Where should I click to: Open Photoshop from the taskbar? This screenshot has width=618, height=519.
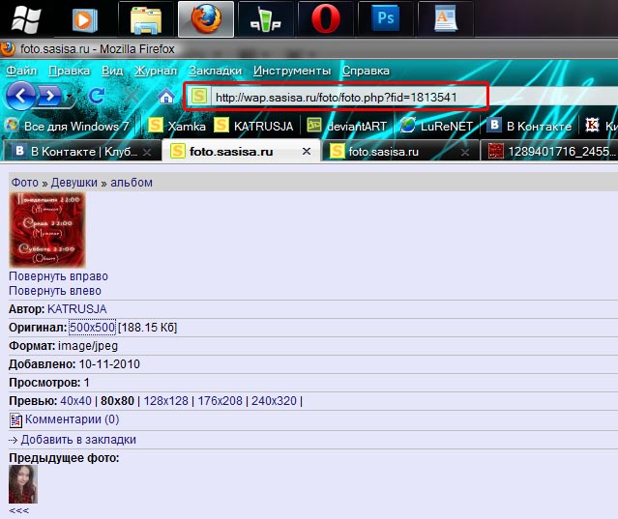385,18
